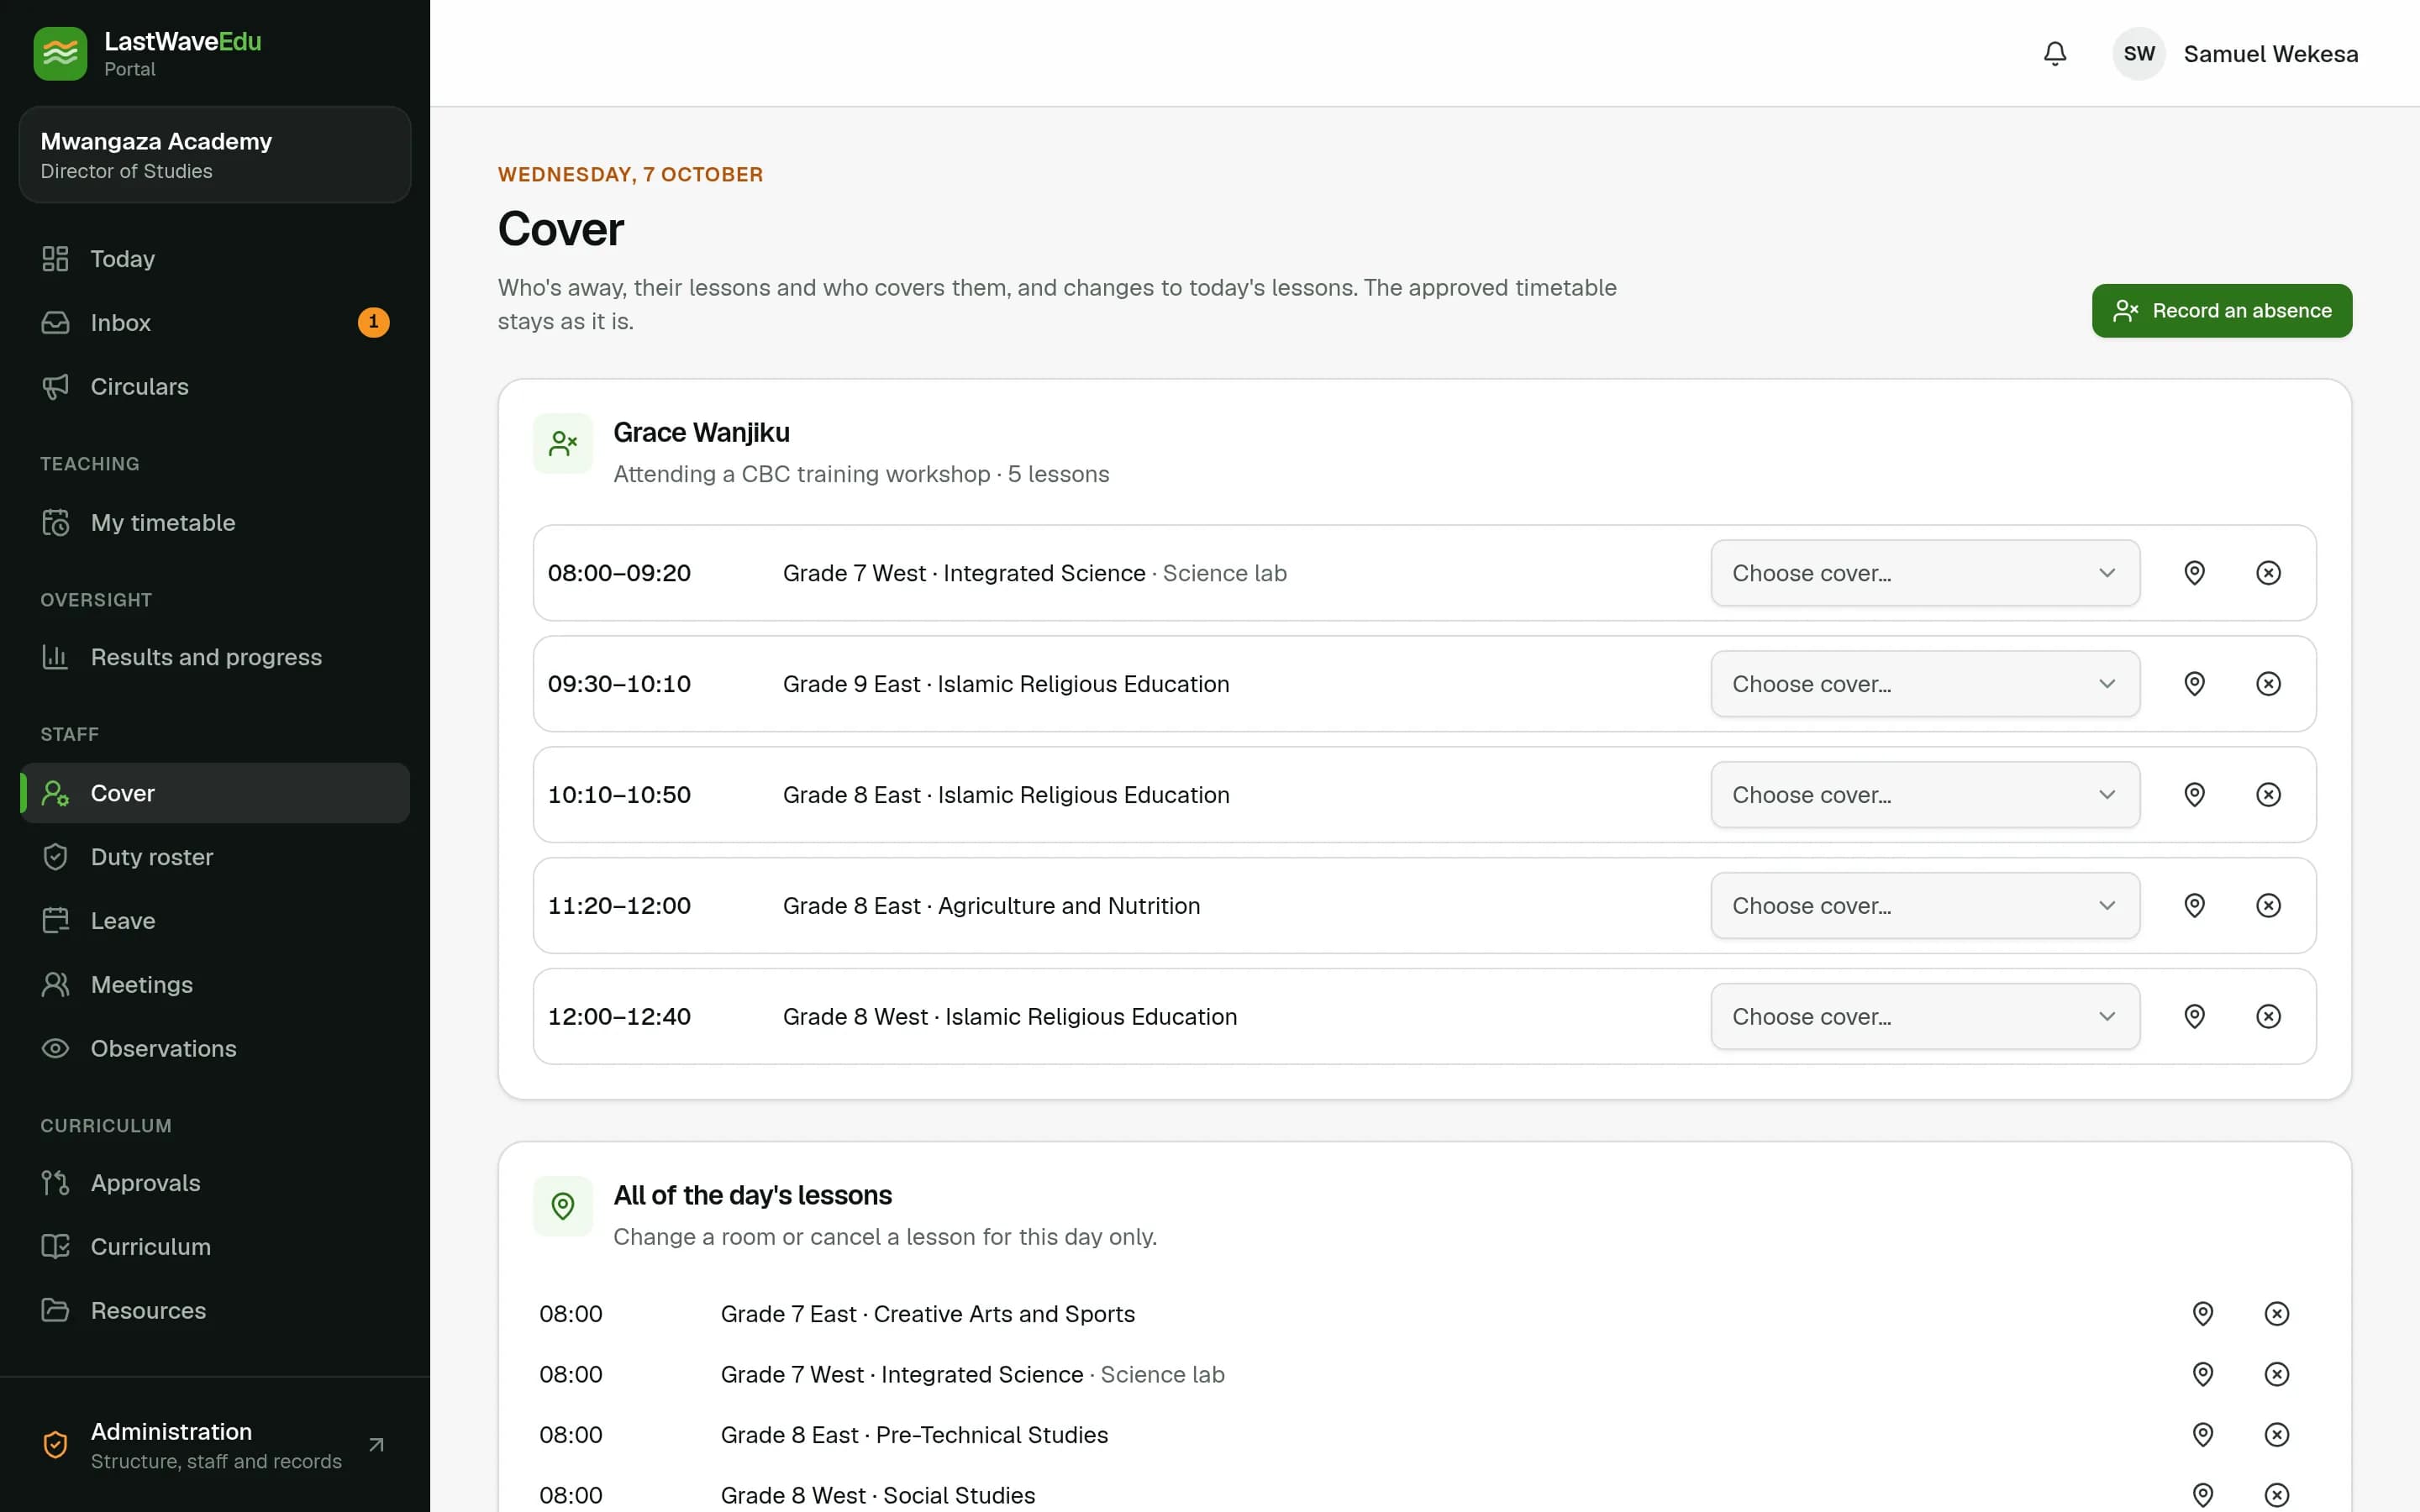Change room for 08:00–09:20 Grade 7 West lesson
Viewport: 2420px width, 1512px height.
tap(2194, 573)
